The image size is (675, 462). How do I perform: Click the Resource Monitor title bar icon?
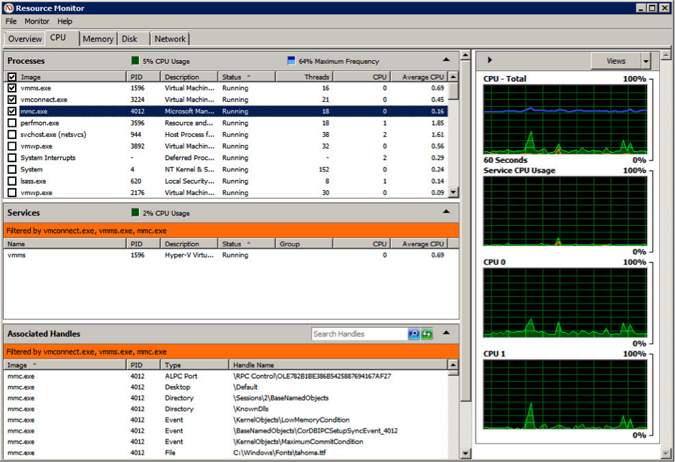point(9,8)
